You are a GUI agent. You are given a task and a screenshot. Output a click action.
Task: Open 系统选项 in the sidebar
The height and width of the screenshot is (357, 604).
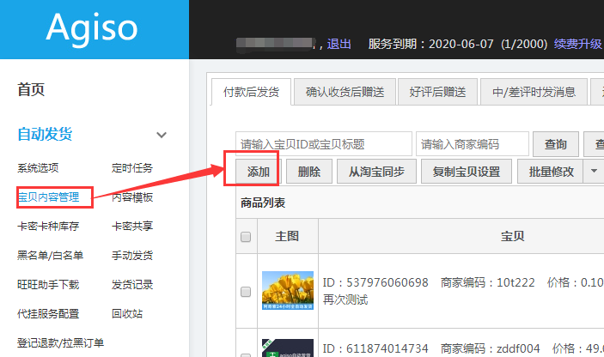(38, 167)
